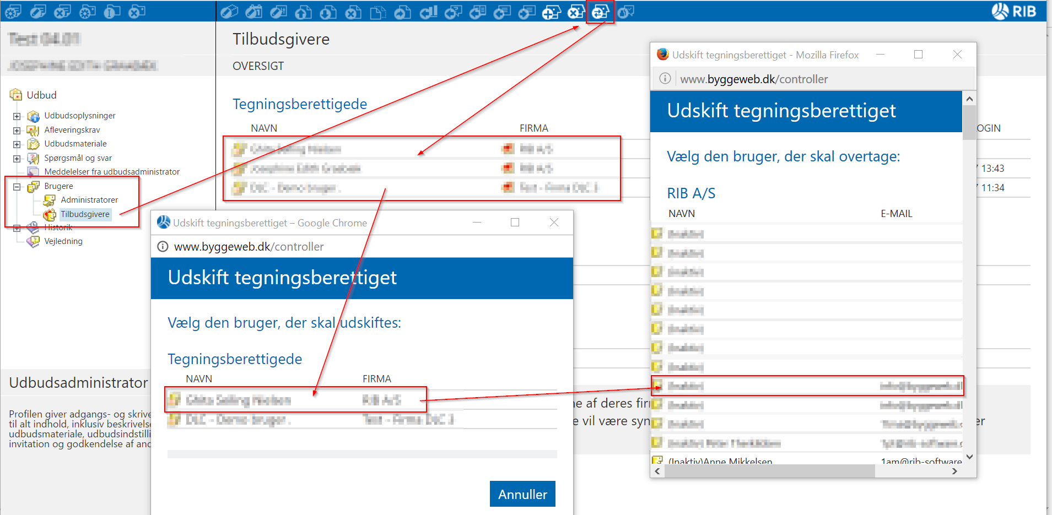Click the remove bidder X icon in toolbar
This screenshot has height=515, width=1052.
click(576, 12)
